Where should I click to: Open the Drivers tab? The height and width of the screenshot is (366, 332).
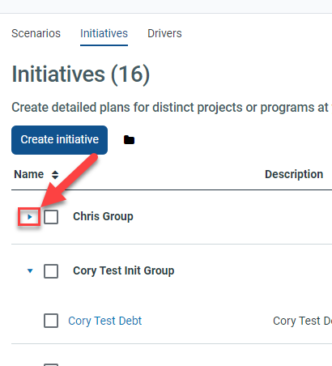[164, 33]
